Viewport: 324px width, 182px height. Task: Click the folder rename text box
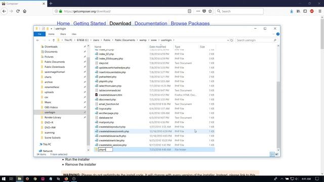point(105,150)
